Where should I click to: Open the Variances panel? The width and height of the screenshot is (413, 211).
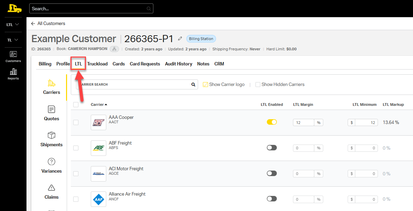click(x=52, y=166)
